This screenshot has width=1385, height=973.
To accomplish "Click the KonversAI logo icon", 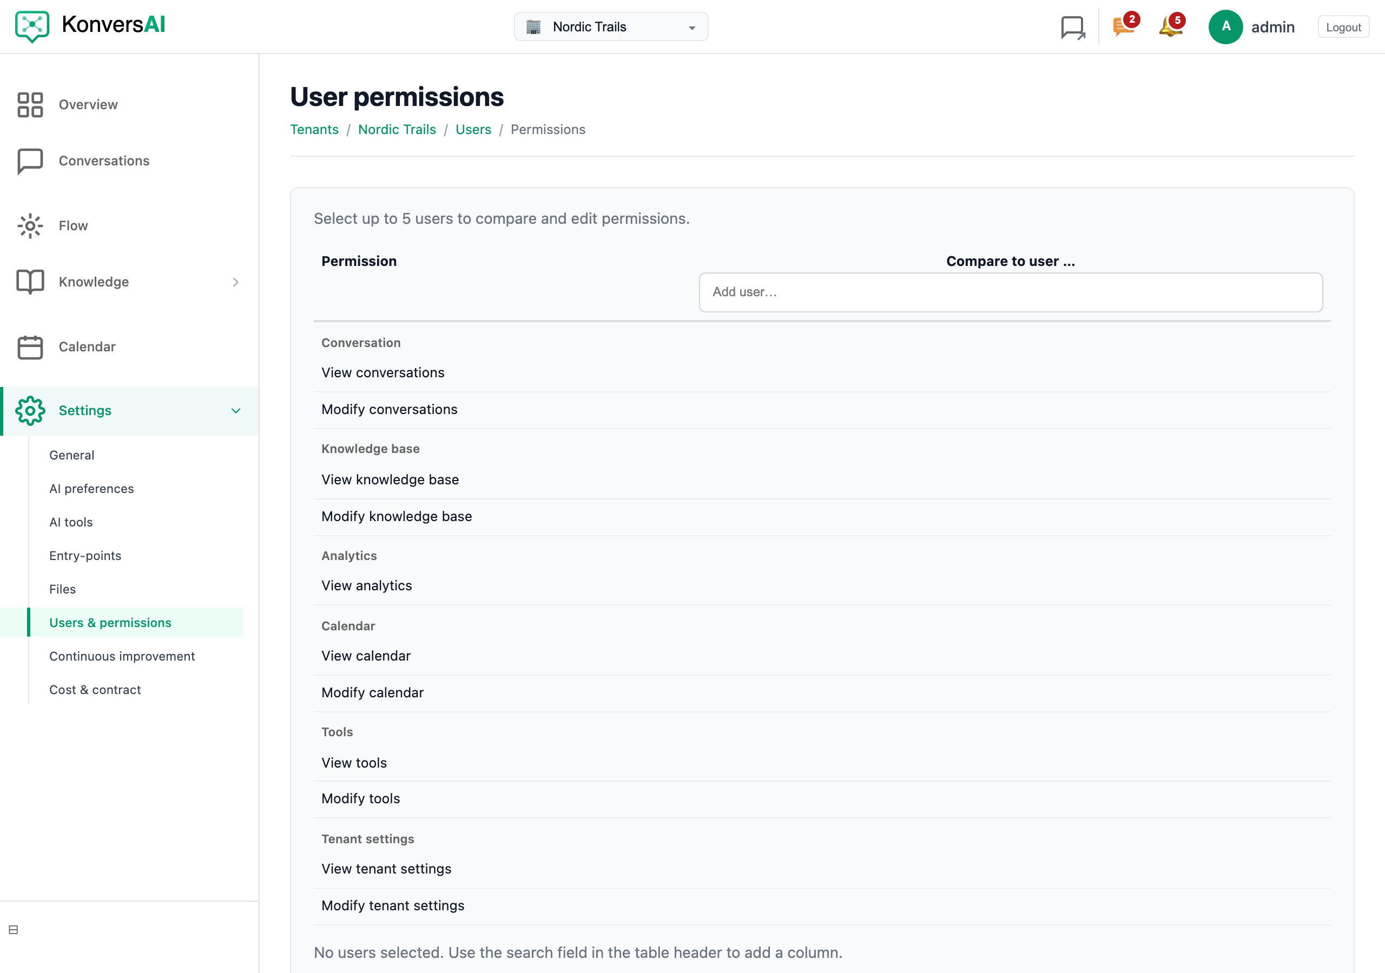I will point(32,26).
